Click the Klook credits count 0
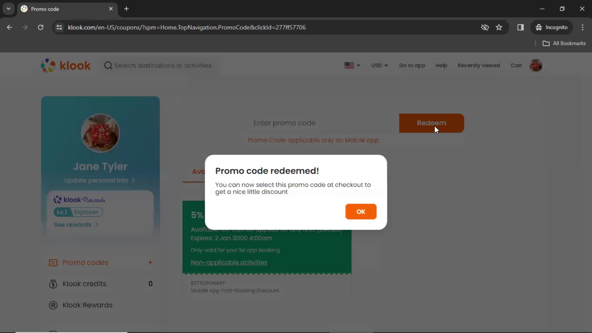This screenshot has width=592, height=333. pyautogui.click(x=150, y=284)
